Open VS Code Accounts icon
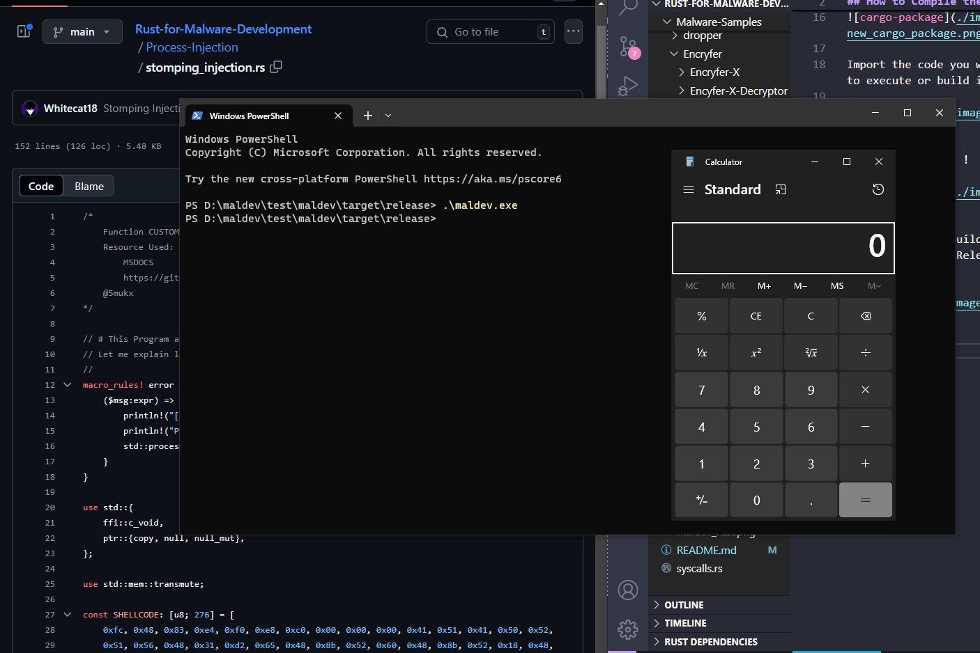Screen dimensions: 980x653 (628, 590)
